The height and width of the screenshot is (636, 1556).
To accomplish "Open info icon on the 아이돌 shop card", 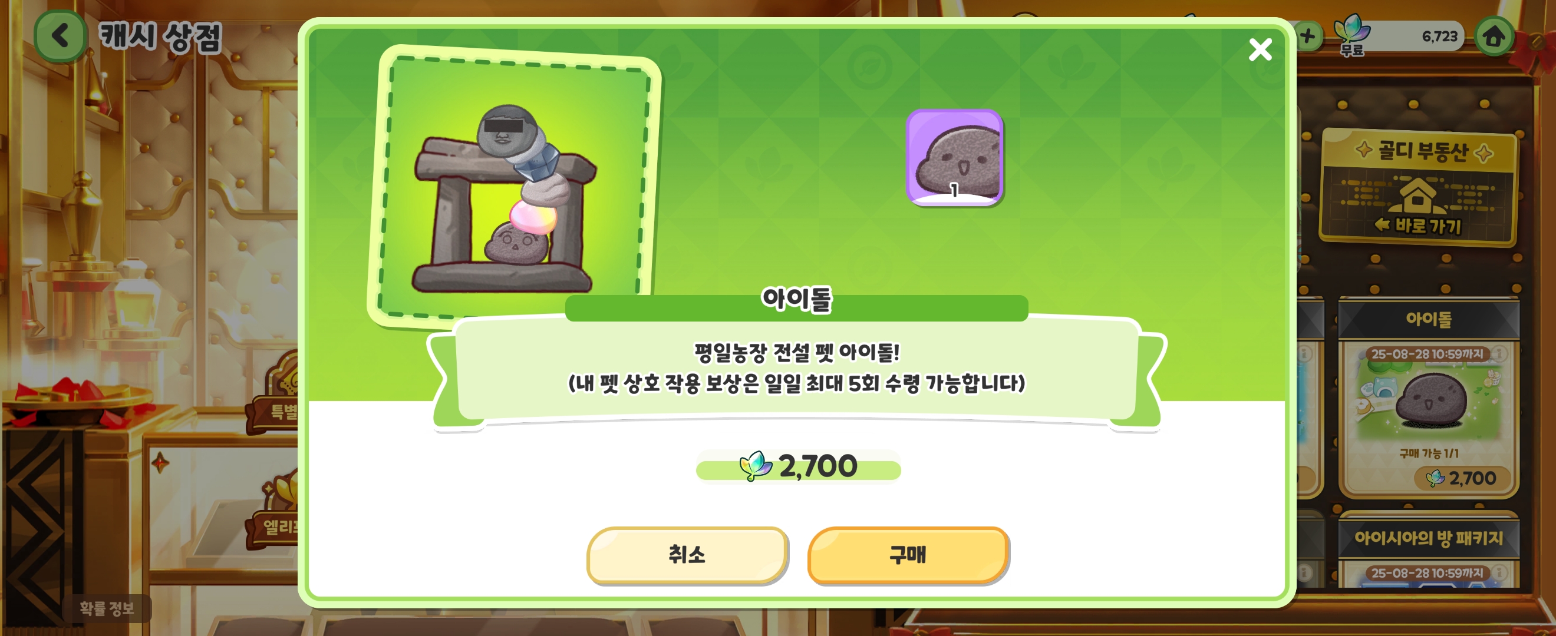I will (1499, 353).
